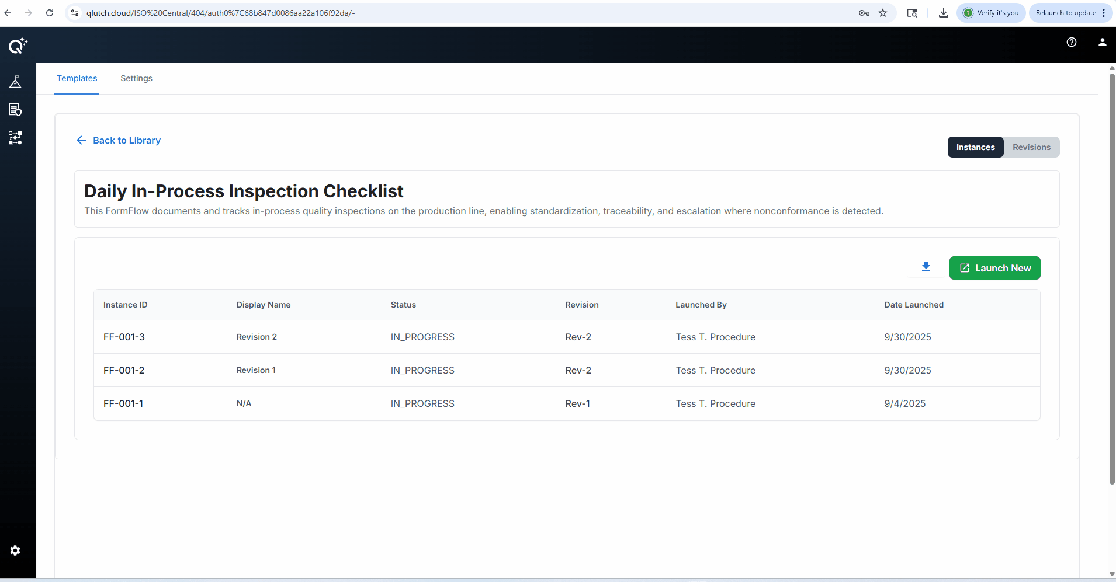Click the Date Launched column header
Viewport: 1116px width, 582px height.
click(914, 305)
